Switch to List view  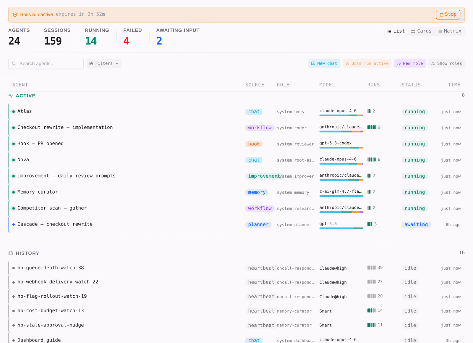pyautogui.click(x=396, y=31)
